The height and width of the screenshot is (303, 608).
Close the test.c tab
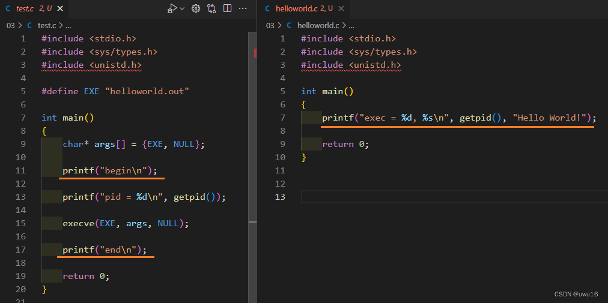(60, 8)
